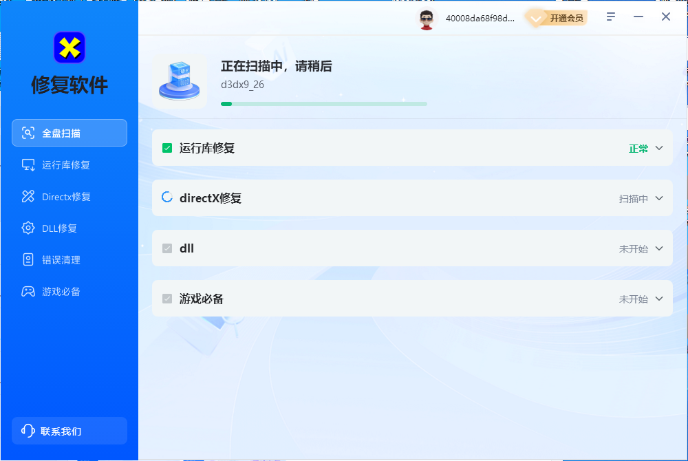Minimize the repair software window
The height and width of the screenshot is (461, 688).
(x=638, y=17)
